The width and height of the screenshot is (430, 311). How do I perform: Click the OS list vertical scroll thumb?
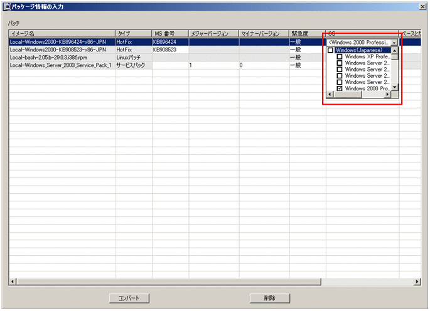[x=394, y=56]
